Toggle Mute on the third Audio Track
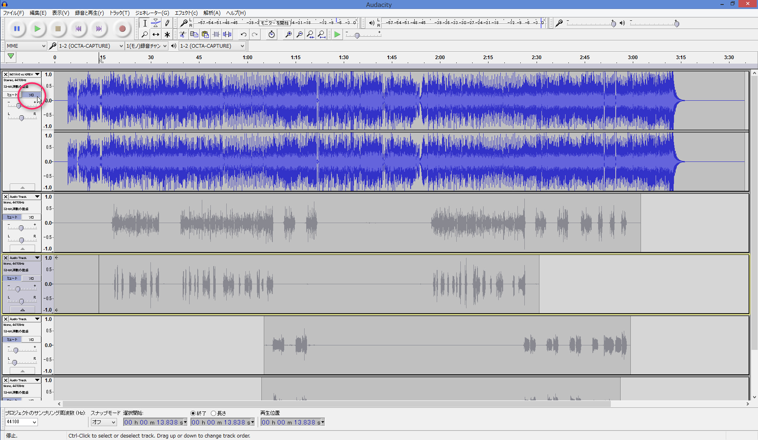Screen dimensions: 758x440 [x=12, y=339]
